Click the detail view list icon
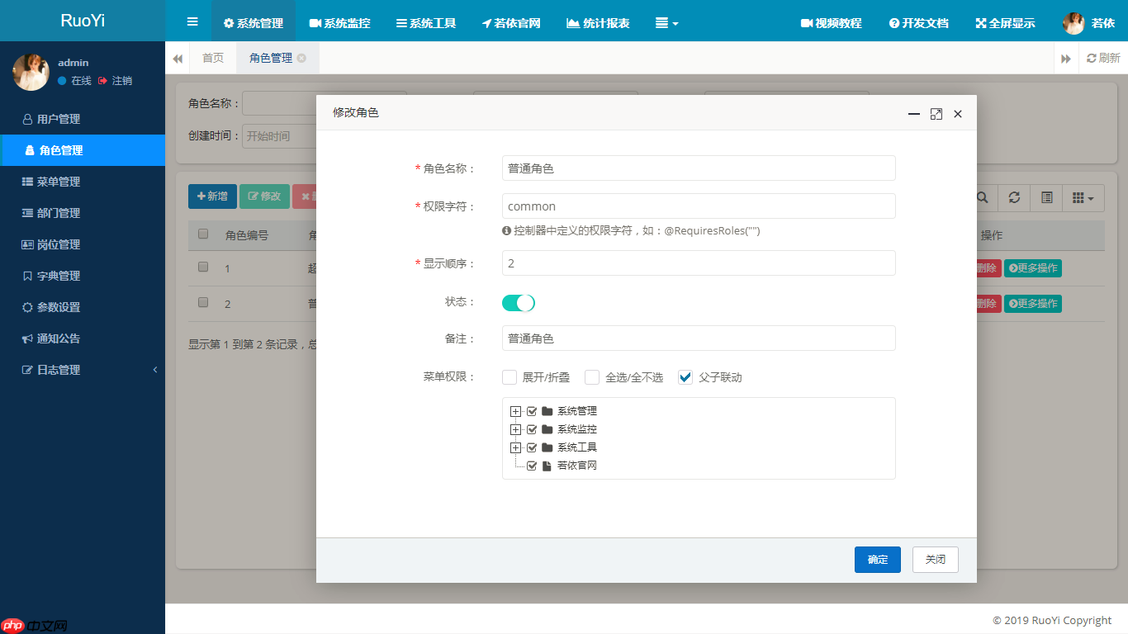Image resolution: width=1128 pixels, height=634 pixels. tap(1045, 197)
